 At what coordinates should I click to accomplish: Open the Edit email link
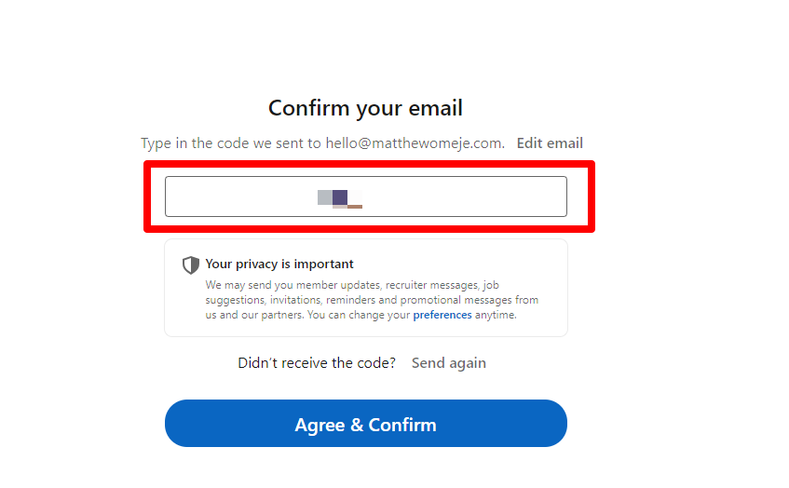click(550, 143)
